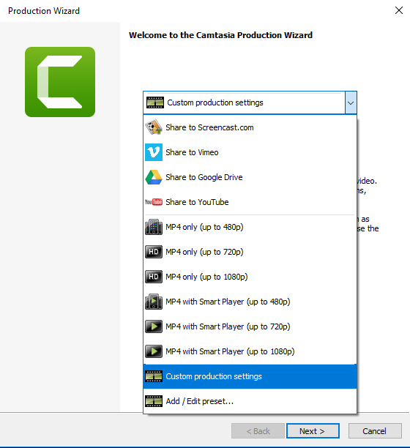The width and height of the screenshot is (410, 448).
Task: Select Share to YouTube
Action: [x=250, y=202]
